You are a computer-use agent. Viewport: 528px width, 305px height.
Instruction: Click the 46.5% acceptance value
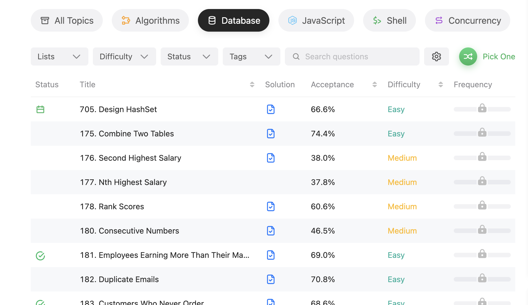pyautogui.click(x=323, y=231)
